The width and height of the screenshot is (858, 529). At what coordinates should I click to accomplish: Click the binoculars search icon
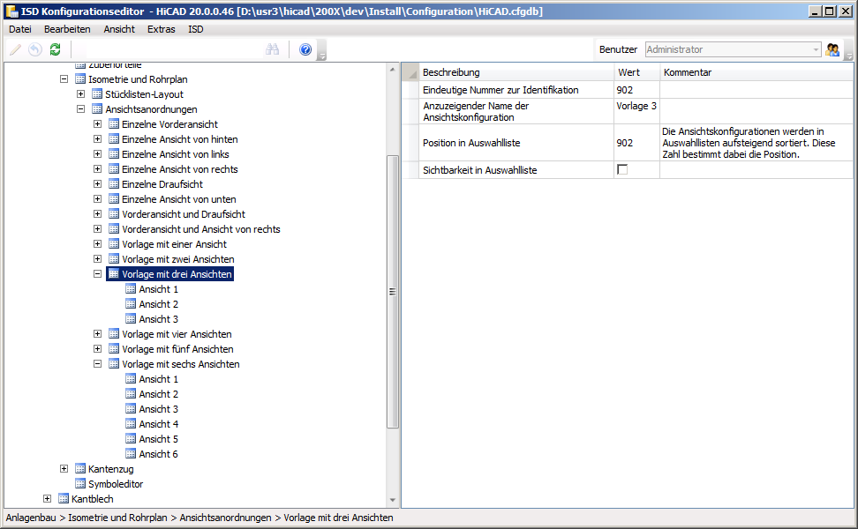[x=272, y=49]
